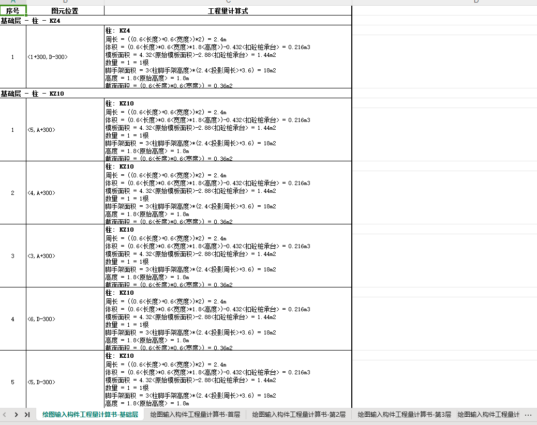The height and width of the screenshot is (425, 537).
Task: Click the group row 基础层 - 柱 - KZ4
Action: tap(176, 21)
